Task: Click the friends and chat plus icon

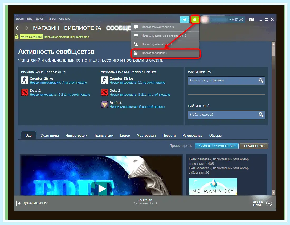Action: (x=269, y=203)
